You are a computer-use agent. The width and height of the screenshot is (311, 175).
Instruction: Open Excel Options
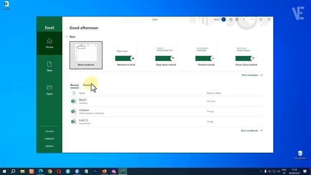(x=50, y=146)
